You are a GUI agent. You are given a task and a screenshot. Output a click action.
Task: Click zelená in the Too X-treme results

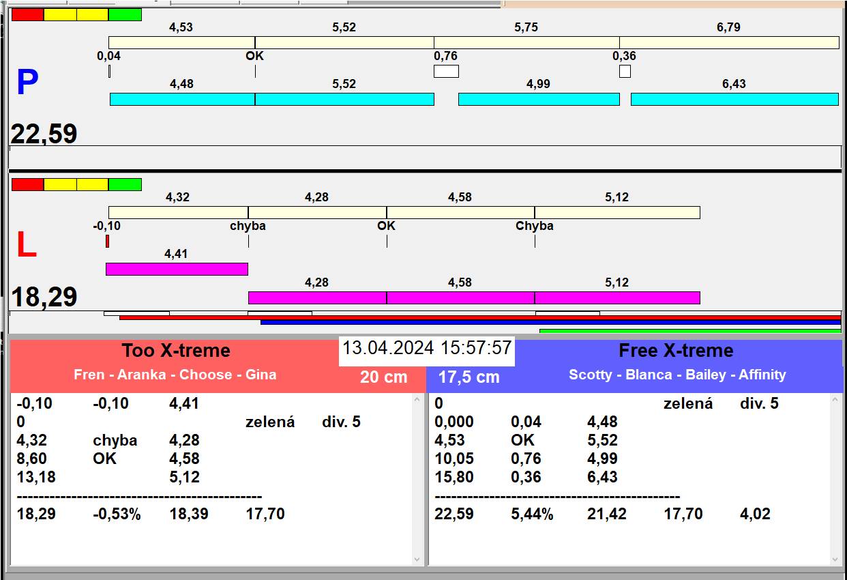[270, 422]
